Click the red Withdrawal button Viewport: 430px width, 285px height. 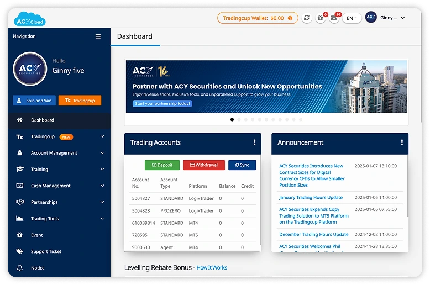pyautogui.click(x=203, y=165)
